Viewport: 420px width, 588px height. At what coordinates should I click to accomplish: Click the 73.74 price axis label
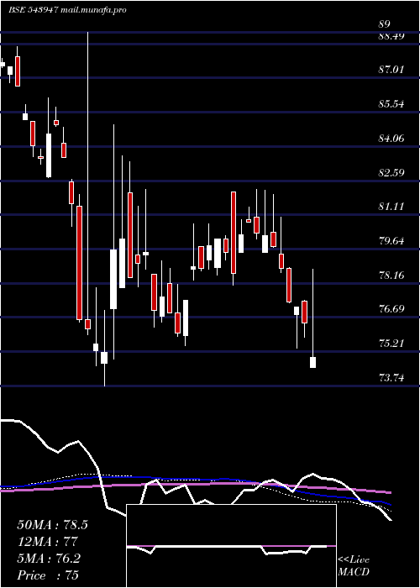pyautogui.click(x=391, y=378)
